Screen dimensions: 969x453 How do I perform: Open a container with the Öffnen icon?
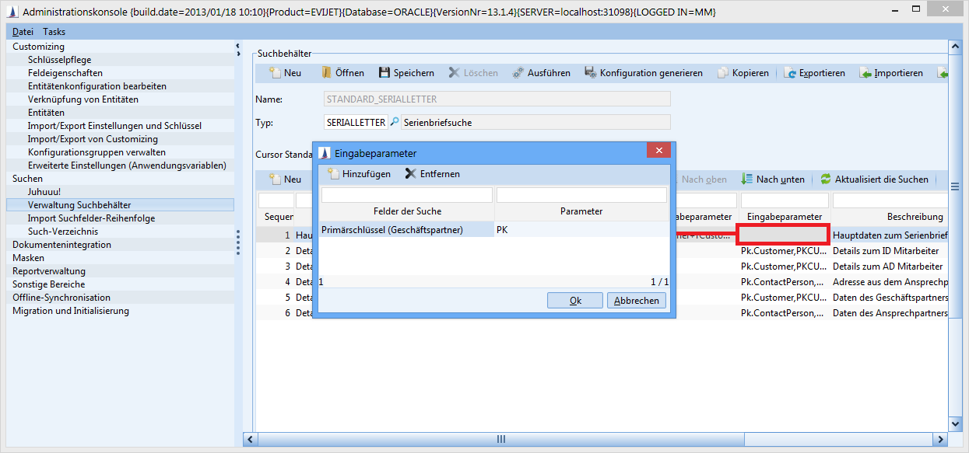pyautogui.click(x=327, y=73)
